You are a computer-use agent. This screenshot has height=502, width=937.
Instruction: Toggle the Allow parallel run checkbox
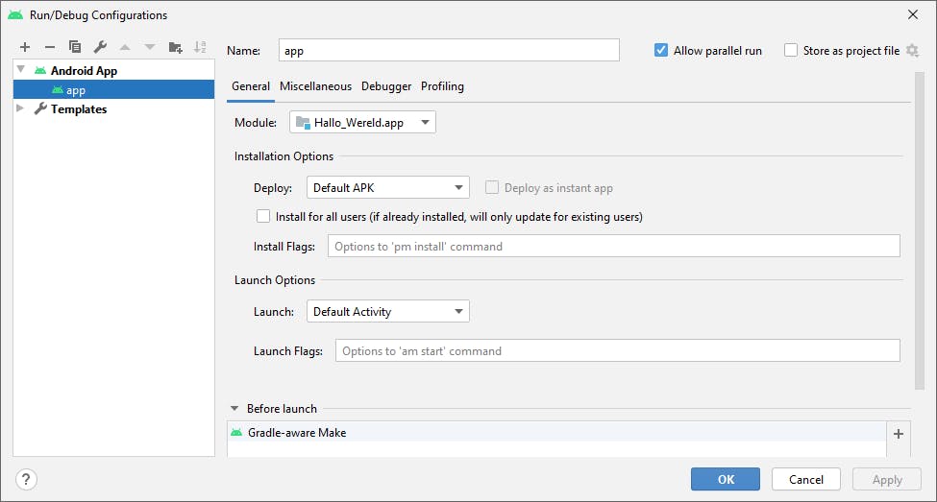pyautogui.click(x=661, y=51)
